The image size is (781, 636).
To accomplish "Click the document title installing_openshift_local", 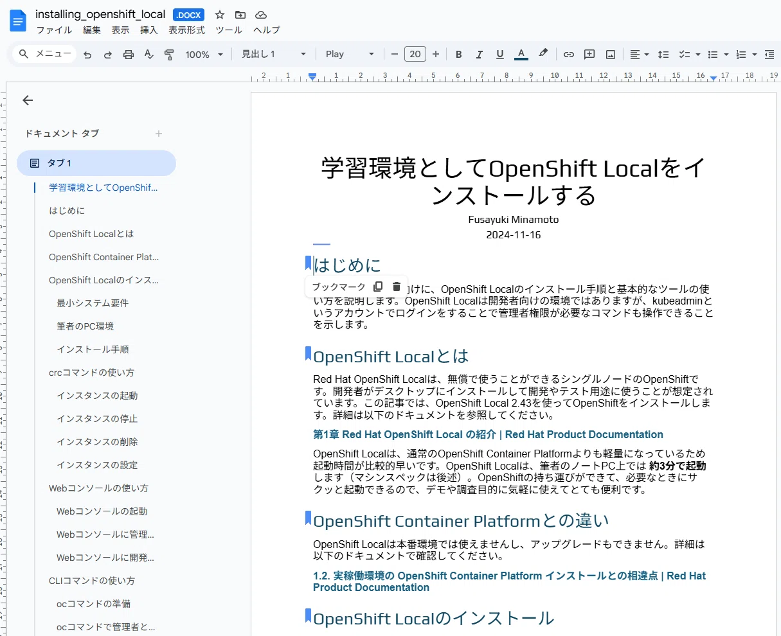I will click(100, 14).
